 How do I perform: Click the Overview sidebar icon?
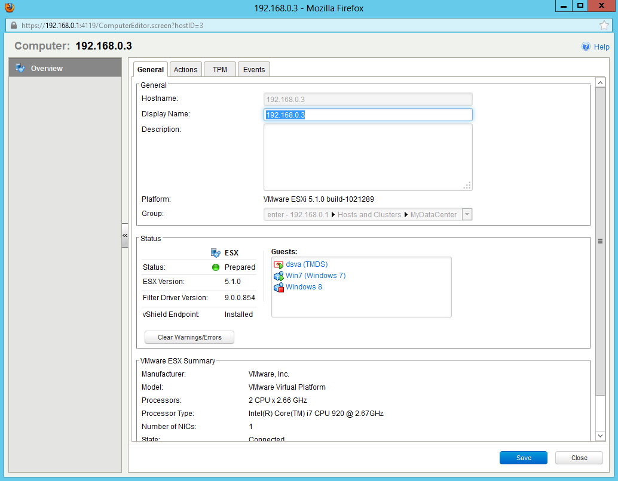(20, 68)
